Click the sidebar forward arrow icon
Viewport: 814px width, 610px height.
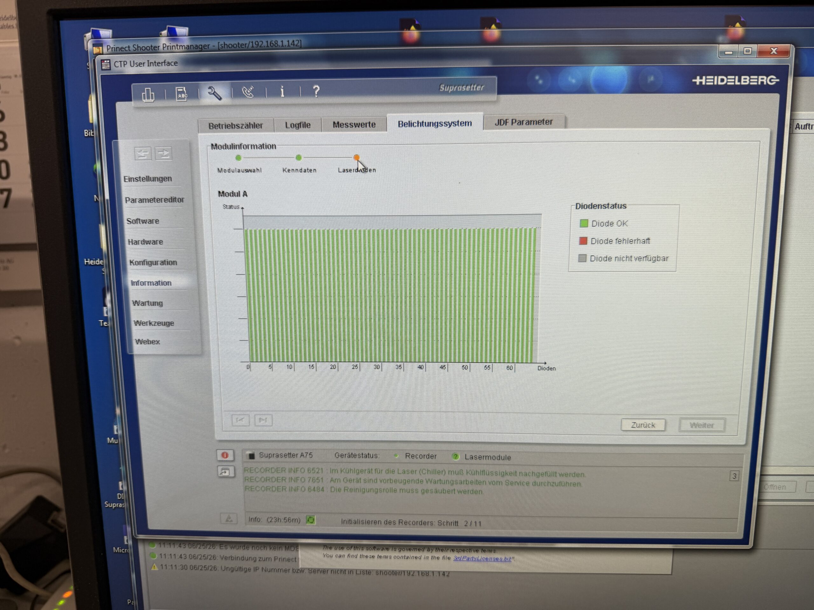click(x=163, y=153)
